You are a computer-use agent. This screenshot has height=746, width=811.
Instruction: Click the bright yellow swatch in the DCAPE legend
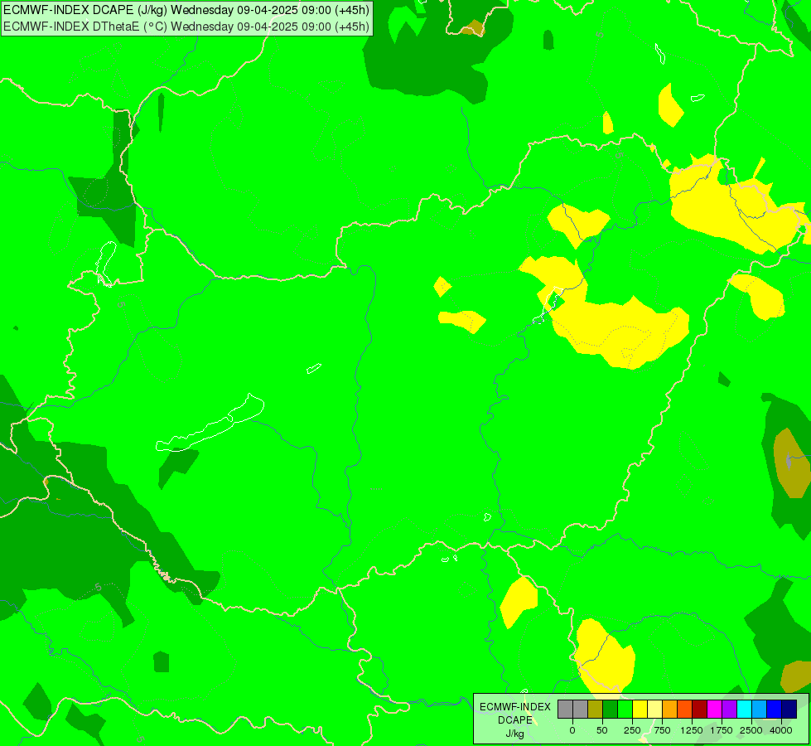point(640,710)
